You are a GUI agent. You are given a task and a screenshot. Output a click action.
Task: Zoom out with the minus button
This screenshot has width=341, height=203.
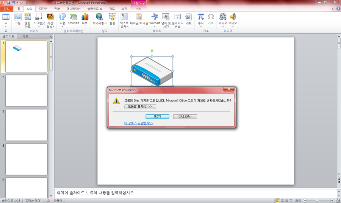305,200
